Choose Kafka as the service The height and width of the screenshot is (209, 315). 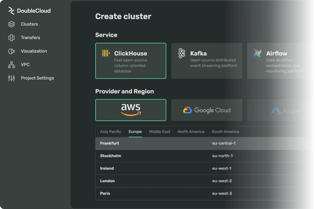point(207,61)
